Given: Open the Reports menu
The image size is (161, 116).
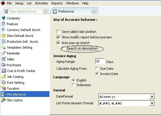Looking at the screenshot, I should (x=57, y=3).
